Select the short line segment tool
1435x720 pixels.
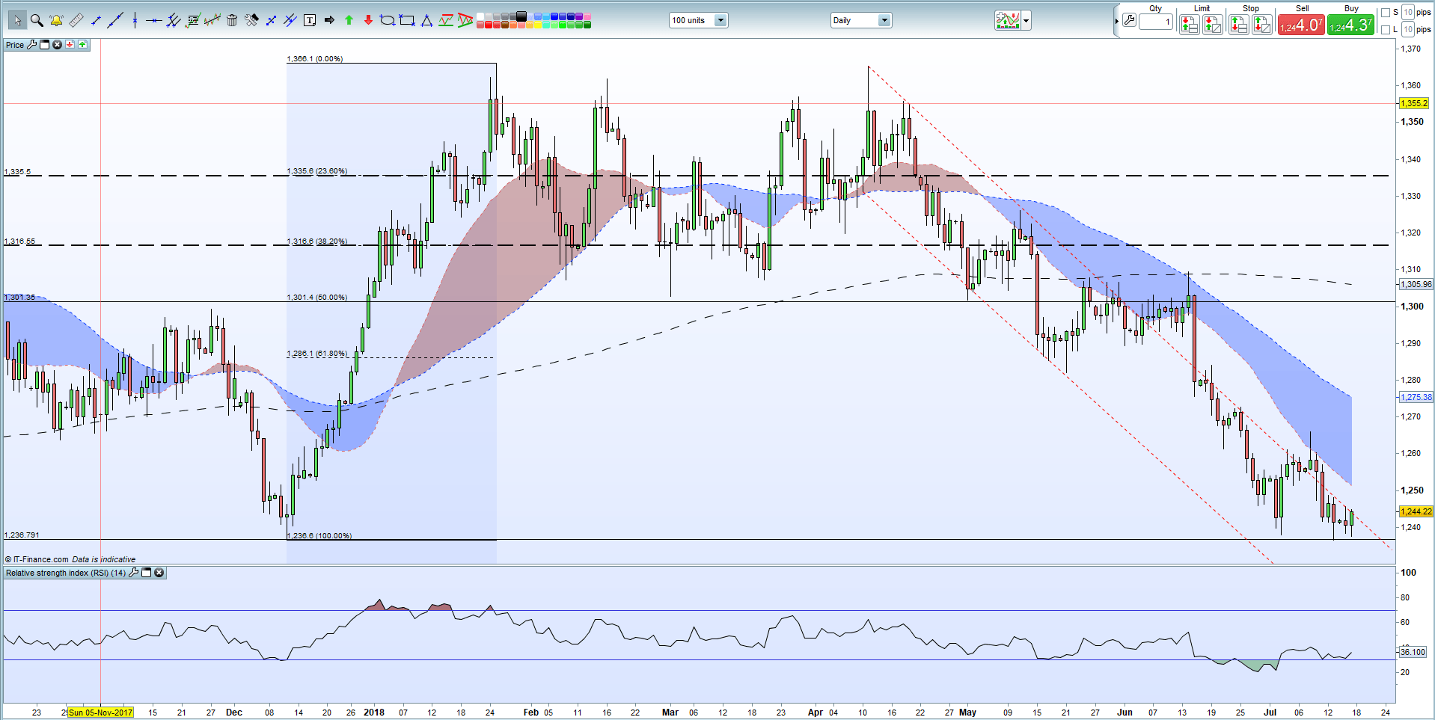pyautogui.click(x=96, y=20)
